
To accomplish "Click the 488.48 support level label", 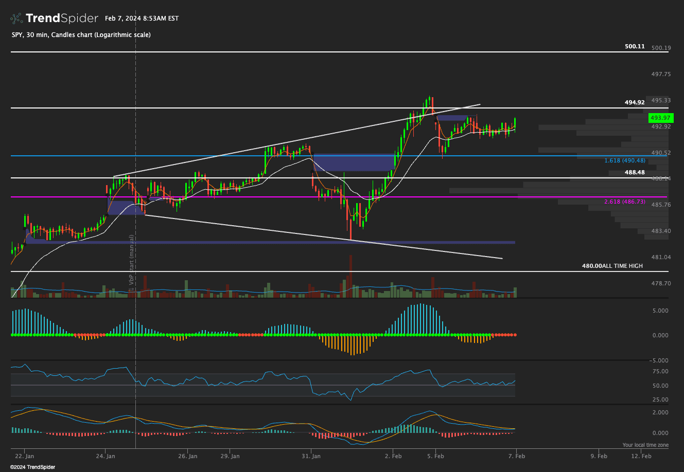I will click(x=635, y=172).
